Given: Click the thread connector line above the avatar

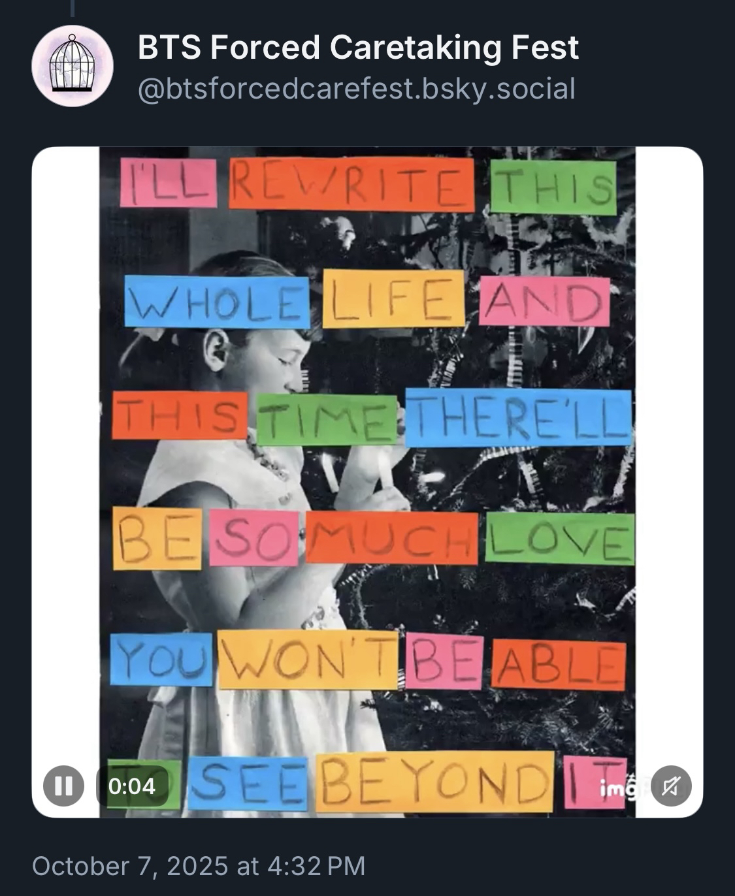Looking at the screenshot, I should click(x=72, y=8).
